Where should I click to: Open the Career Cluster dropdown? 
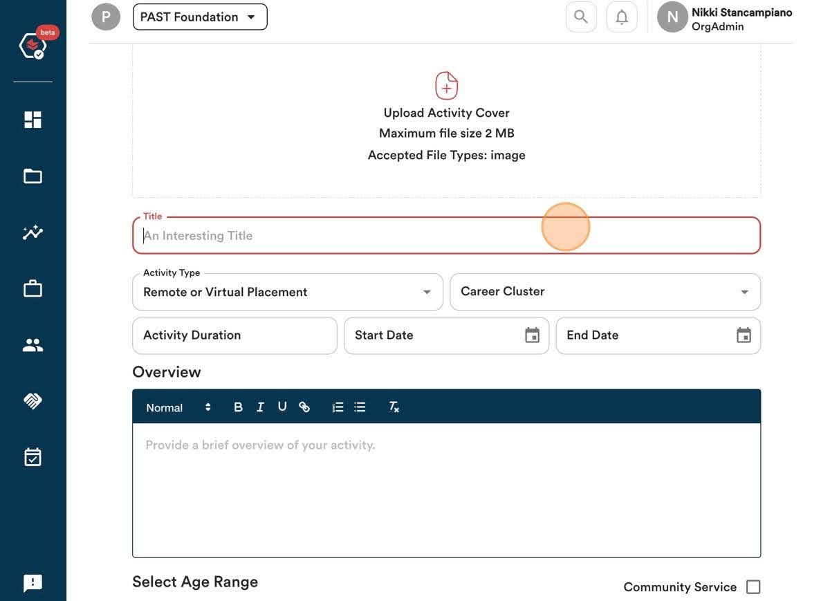pyautogui.click(x=605, y=292)
